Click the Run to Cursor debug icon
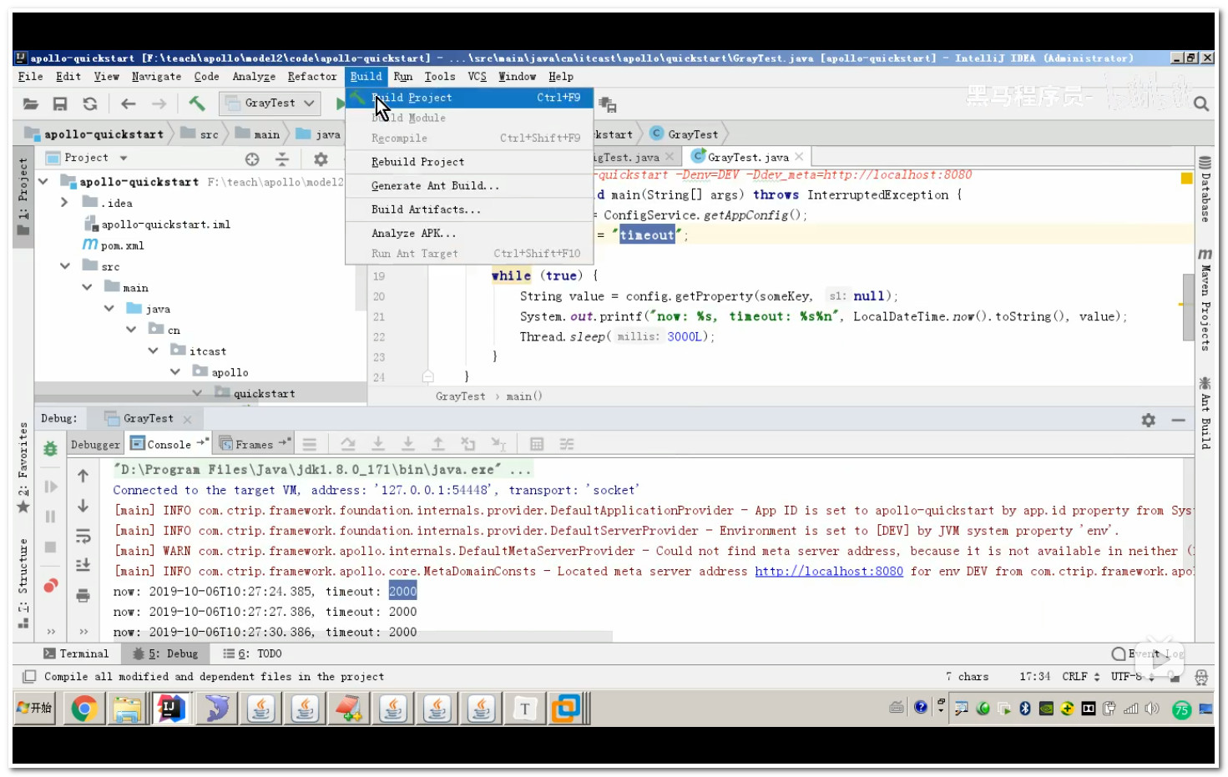Image resolution: width=1228 pixels, height=777 pixels. (x=498, y=444)
